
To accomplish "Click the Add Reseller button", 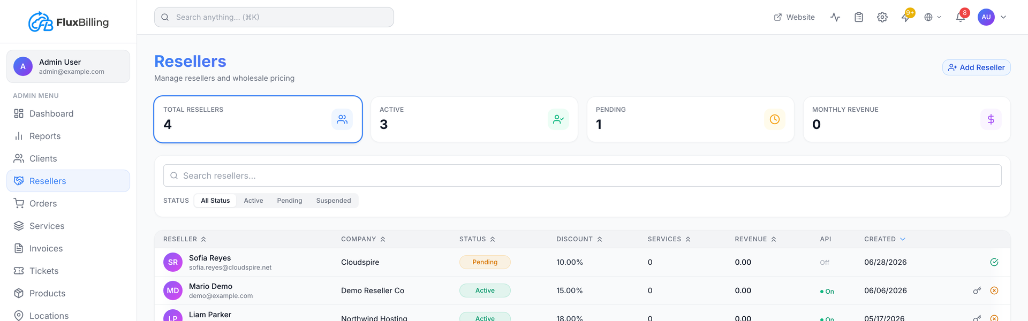I will click(977, 67).
